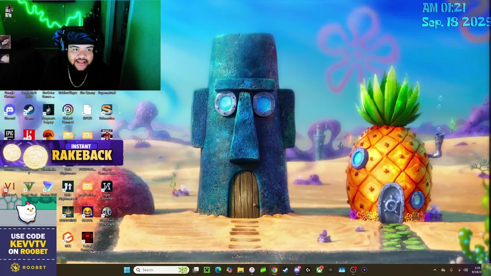Screen dimensions: 491x276
Task: Click the "Logitech G HUB" desktop label
Action: point(29,94)
